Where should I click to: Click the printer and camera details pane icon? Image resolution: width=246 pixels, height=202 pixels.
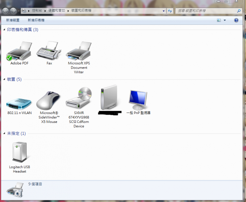coord(15,190)
